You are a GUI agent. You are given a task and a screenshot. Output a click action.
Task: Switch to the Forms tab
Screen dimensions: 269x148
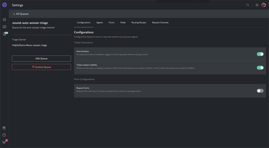click(111, 23)
